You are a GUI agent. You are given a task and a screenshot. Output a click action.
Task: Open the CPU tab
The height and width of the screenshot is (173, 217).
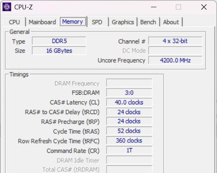[14, 22]
